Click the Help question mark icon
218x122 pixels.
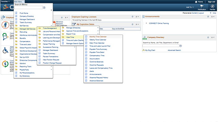[x=211, y=13]
